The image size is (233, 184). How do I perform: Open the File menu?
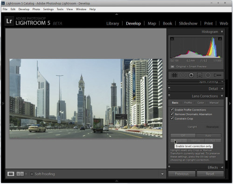click(5, 9)
